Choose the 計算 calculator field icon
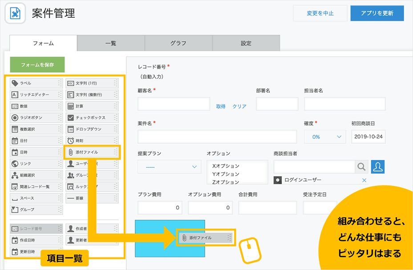The image size is (413, 270). coord(70,106)
